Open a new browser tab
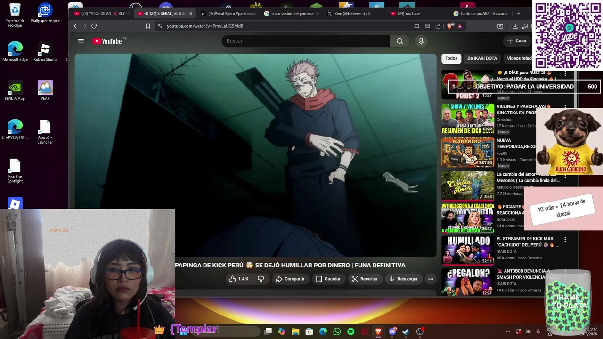Image resolution: width=603 pixels, height=339 pixels. coord(518,13)
